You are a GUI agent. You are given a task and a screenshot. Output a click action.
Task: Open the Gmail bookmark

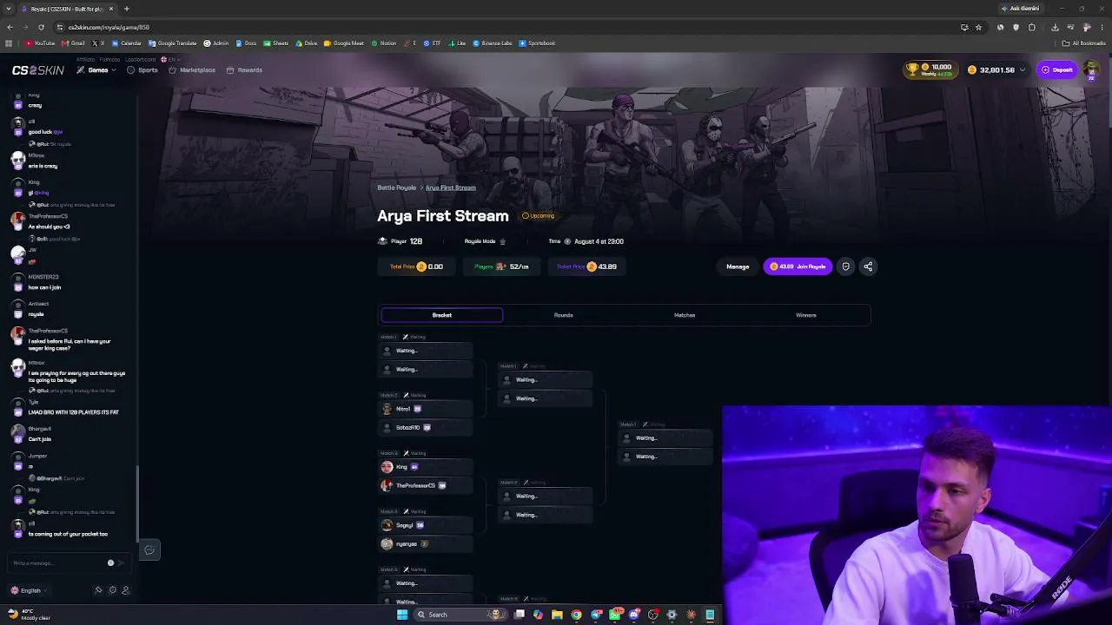(74, 43)
